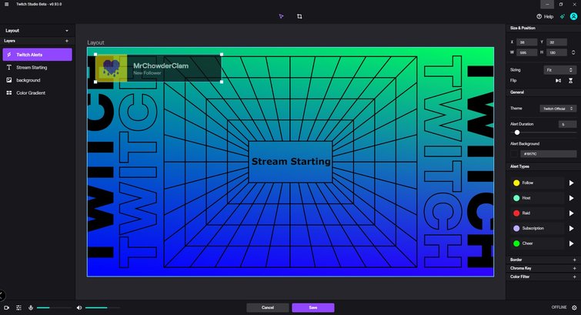Image resolution: width=581 pixels, height=315 pixels.
Task: Expand the Chroma Key section
Action: tap(574, 268)
